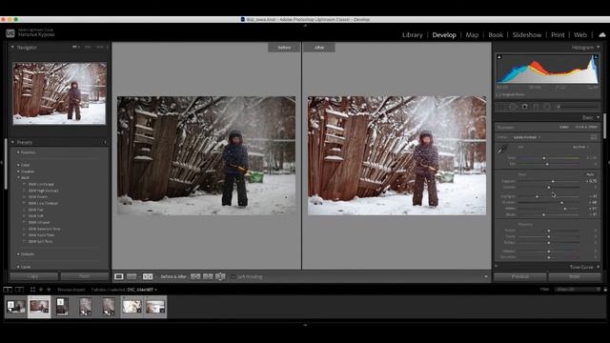Open toolbar options dropdown arrow
The image size is (610, 343).
click(486, 276)
